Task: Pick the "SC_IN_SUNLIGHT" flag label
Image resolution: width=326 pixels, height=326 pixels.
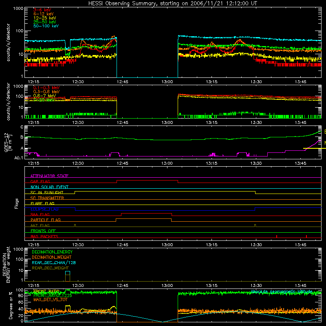Action: pyautogui.click(x=47, y=192)
